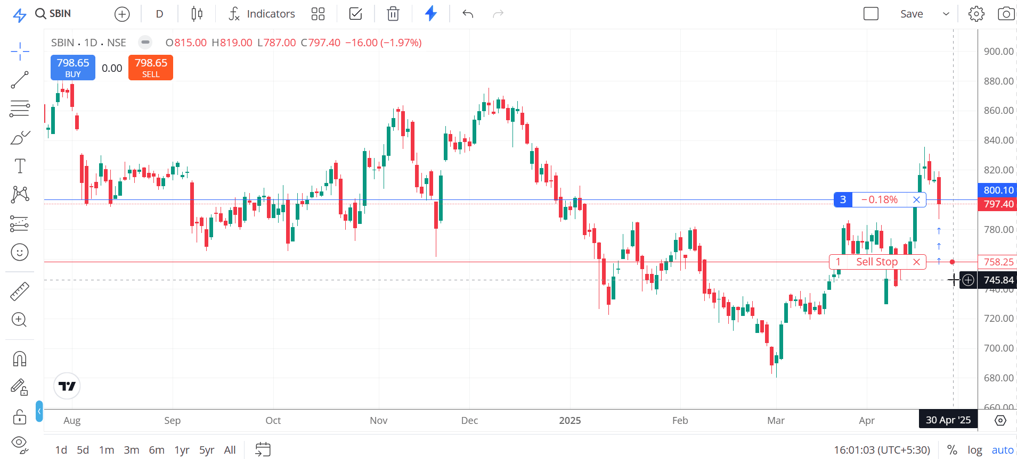
Task: Toggle log scale
Action: tap(975, 450)
